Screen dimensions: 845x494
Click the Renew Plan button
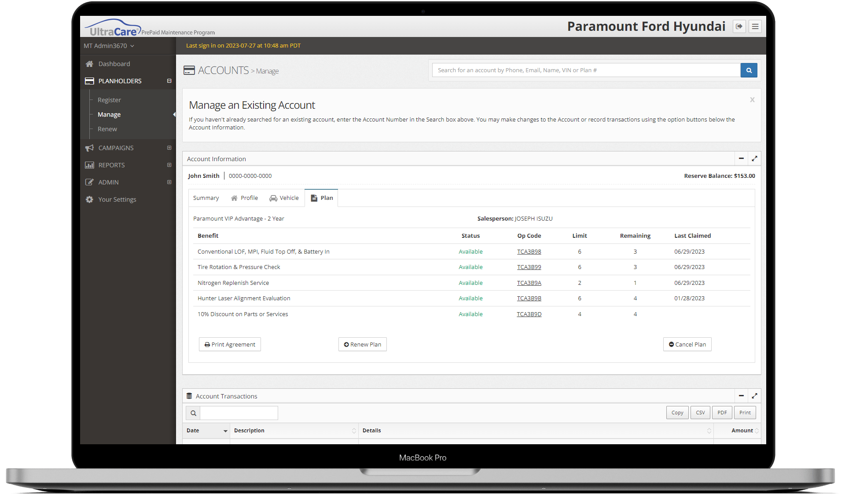[363, 344]
